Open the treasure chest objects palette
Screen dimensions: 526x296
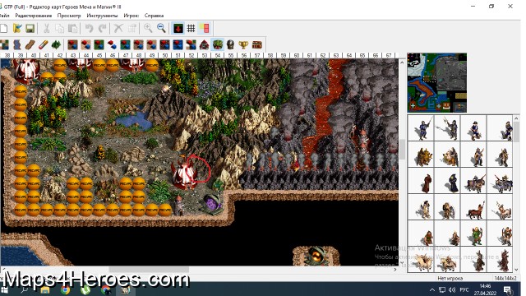coord(257,44)
